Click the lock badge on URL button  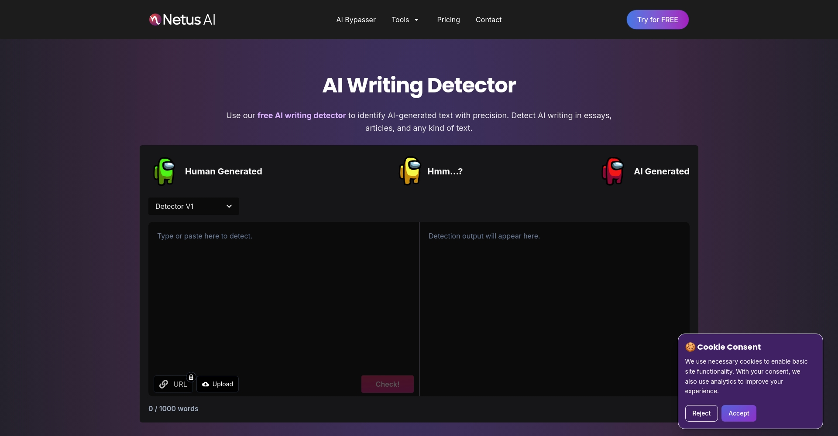point(191,377)
